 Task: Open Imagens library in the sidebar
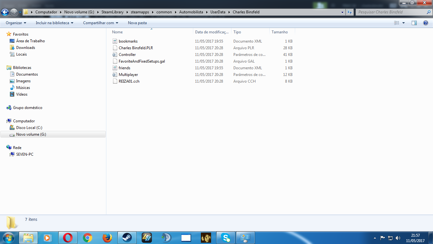click(x=23, y=81)
